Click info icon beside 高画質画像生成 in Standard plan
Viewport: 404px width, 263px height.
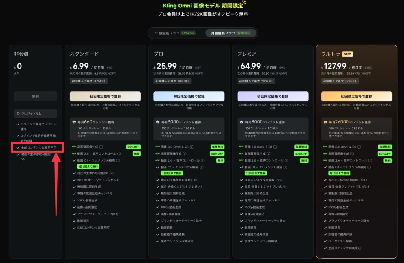[101, 147]
